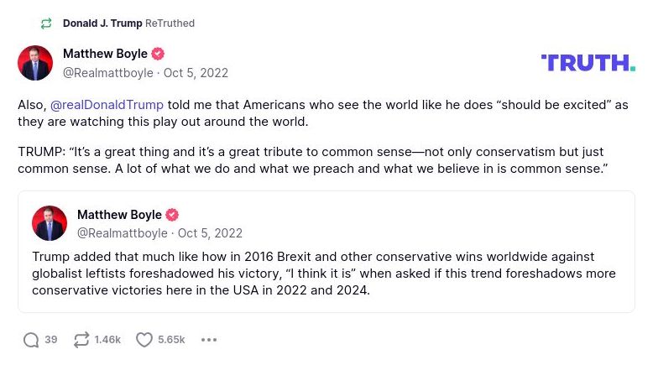Screen dimensions: 653x365
Task: Click the Oct 5, 2022 date in the quoted post
Action: coord(210,233)
